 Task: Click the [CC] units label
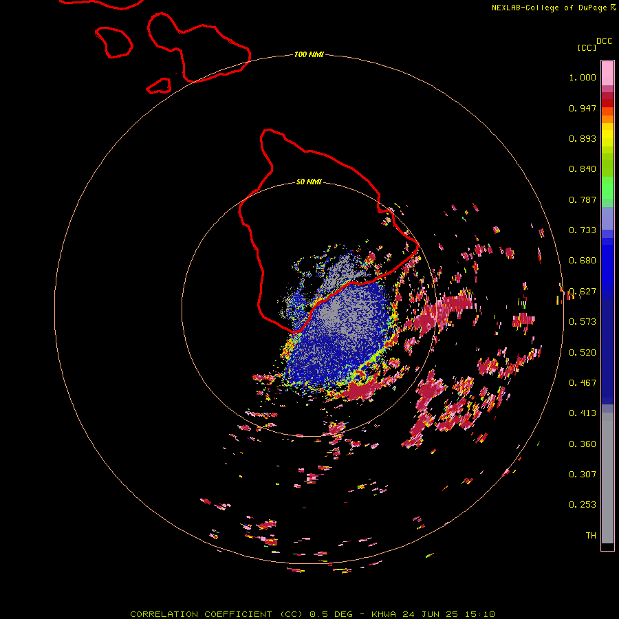click(587, 47)
